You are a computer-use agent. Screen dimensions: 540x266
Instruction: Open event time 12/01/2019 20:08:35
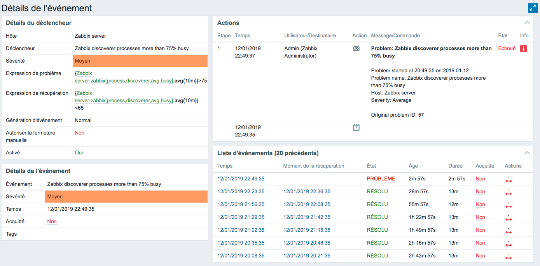pyautogui.click(x=241, y=256)
